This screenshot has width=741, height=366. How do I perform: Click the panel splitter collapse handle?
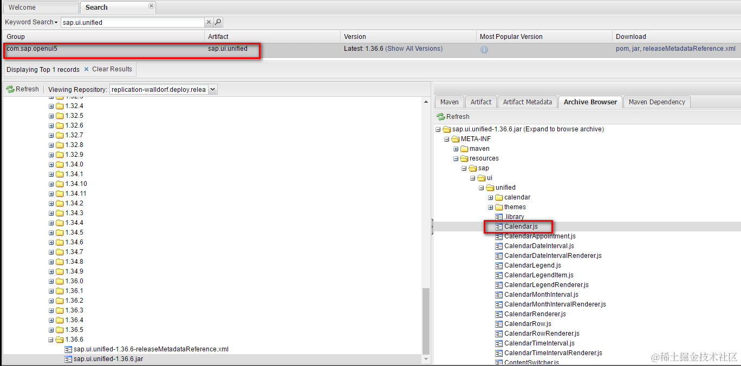click(x=432, y=227)
